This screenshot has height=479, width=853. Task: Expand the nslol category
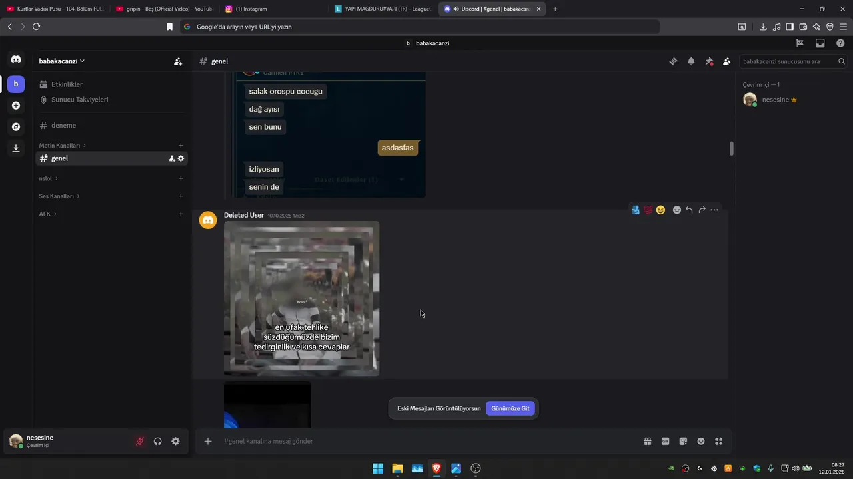(x=48, y=178)
